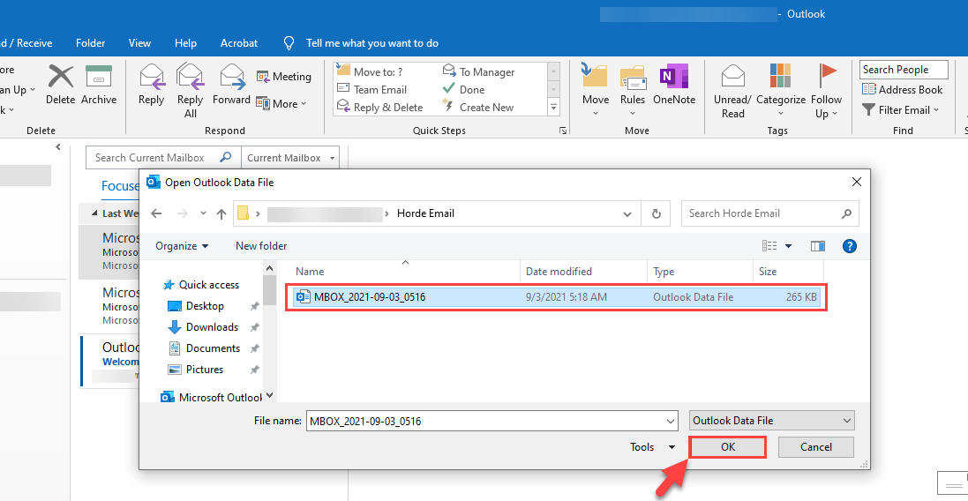
Task: Refresh the Horde Email folder
Action: pos(657,214)
